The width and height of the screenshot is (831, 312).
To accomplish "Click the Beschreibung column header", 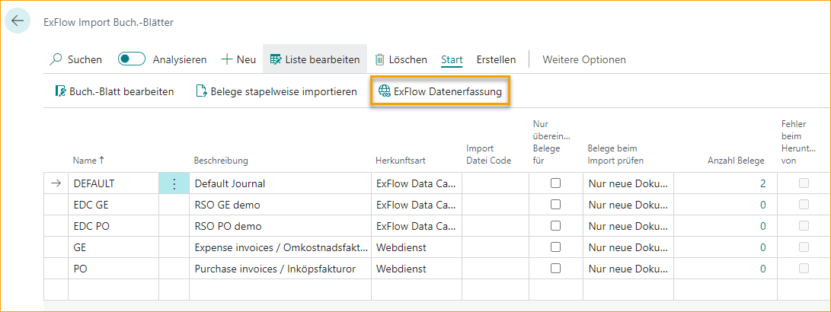I will tap(221, 161).
